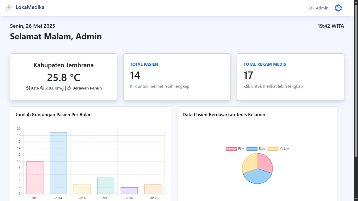Click the Hai, Admin greeting text
This screenshot has height=201, width=358.
318,8
